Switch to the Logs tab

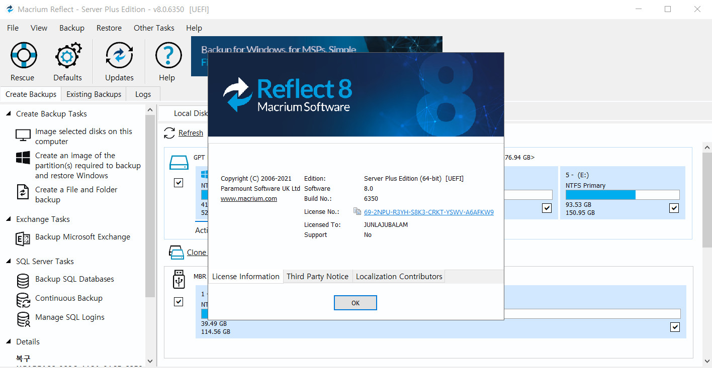(143, 94)
